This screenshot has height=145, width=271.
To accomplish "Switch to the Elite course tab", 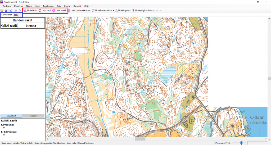I will [x=16, y=15].
